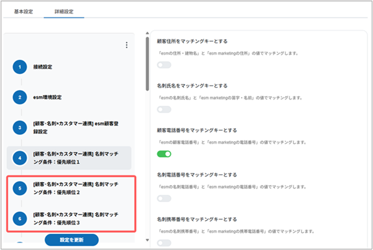Click step 4 circle icon
Image resolution: width=373 pixels, height=250 pixels.
20,158
